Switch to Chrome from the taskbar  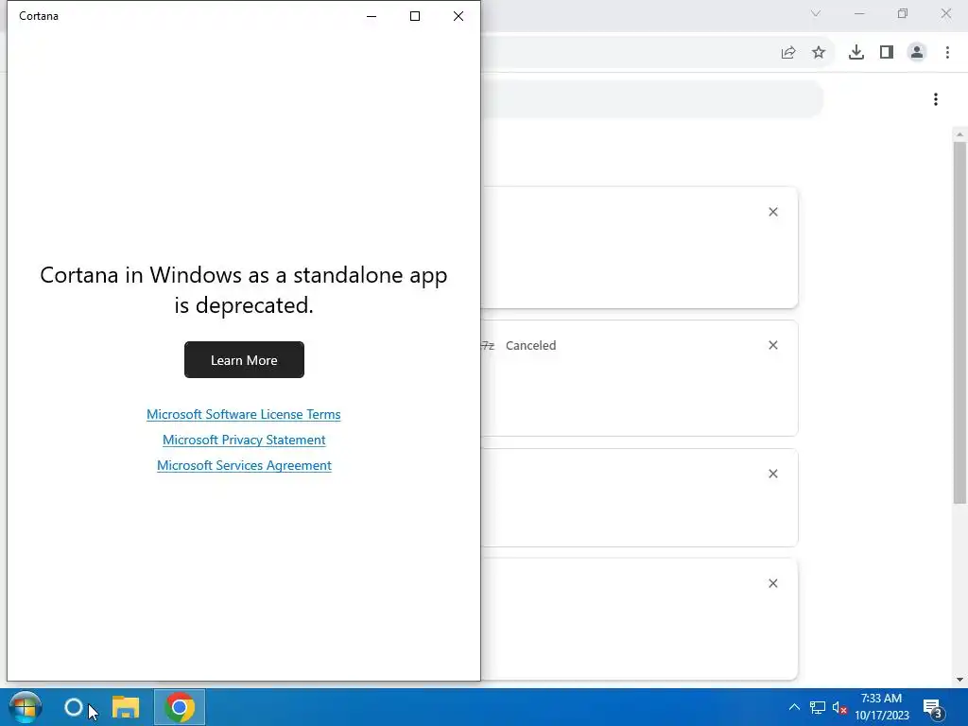pos(180,707)
